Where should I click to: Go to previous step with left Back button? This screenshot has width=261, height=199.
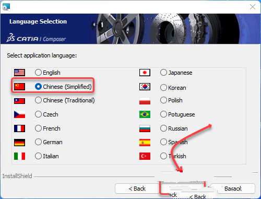tap(137, 189)
